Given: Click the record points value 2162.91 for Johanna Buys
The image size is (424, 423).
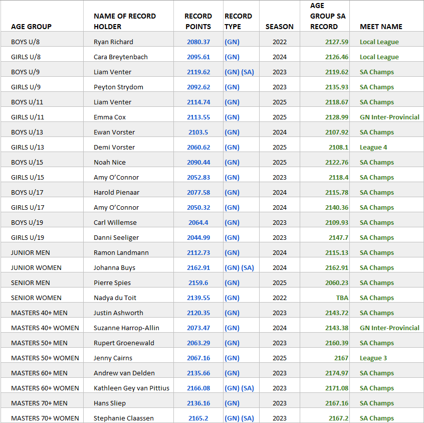Looking at the screenshot, I should point(198,268).
